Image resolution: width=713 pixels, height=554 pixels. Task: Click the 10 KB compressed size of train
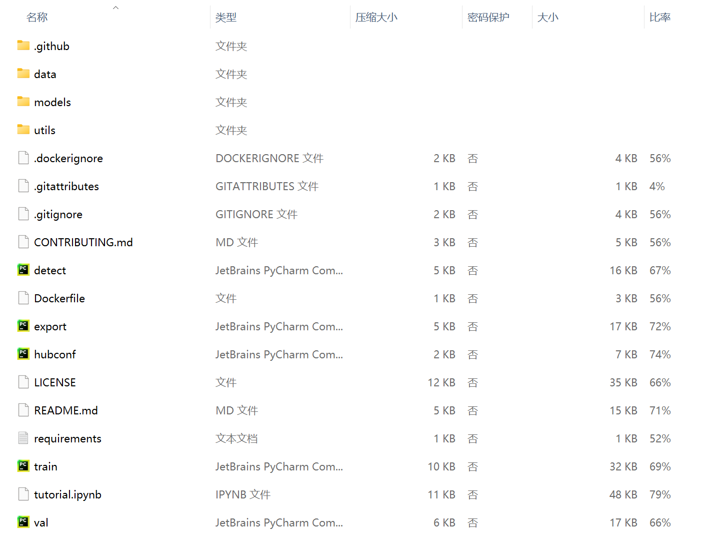(441, 466)
